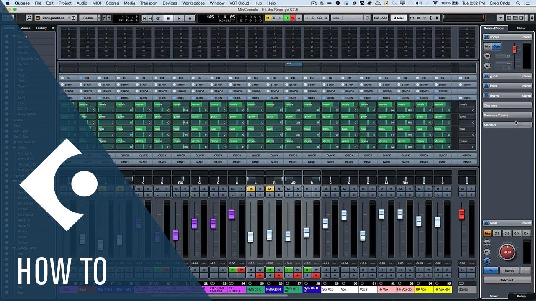
Task: Open the Apple menu
Action: 7,3
